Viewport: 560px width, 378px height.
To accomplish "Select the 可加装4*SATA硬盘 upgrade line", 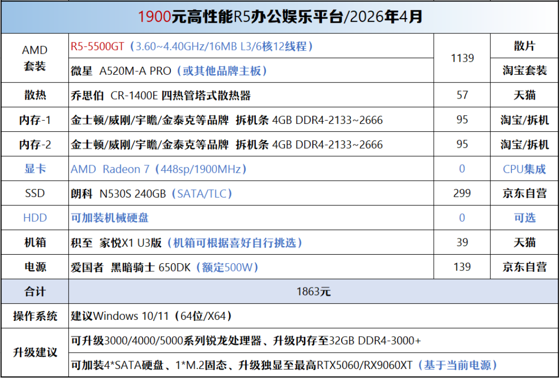I will point(313,365).
